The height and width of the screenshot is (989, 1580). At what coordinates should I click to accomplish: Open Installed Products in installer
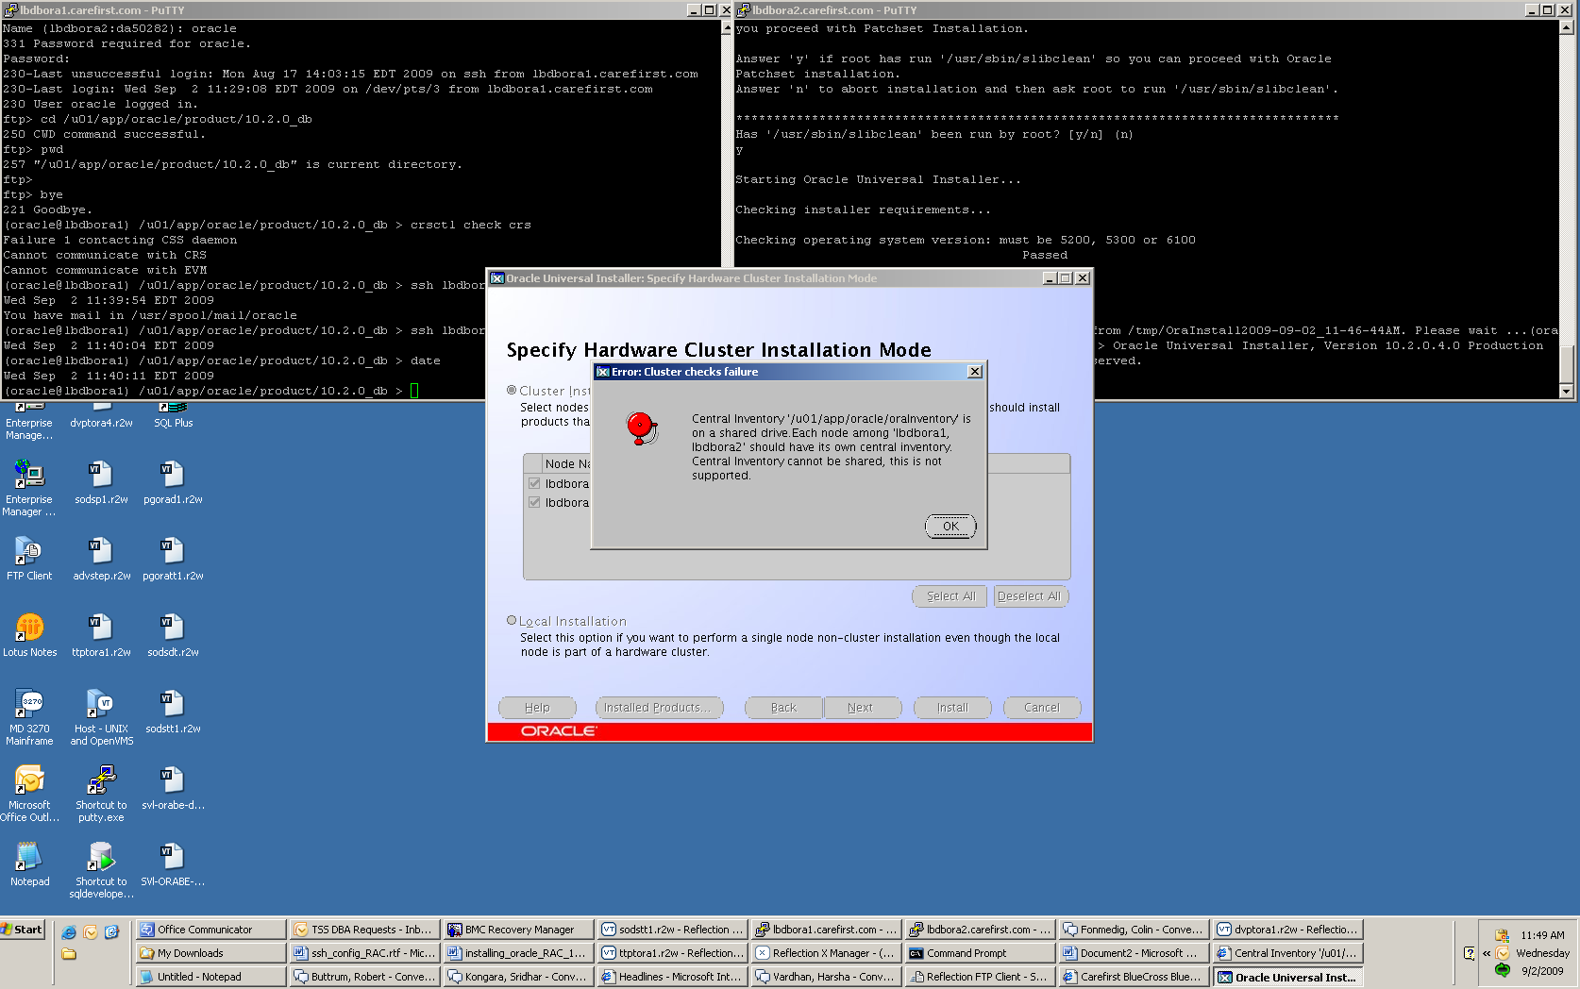(x=659, y=708)
